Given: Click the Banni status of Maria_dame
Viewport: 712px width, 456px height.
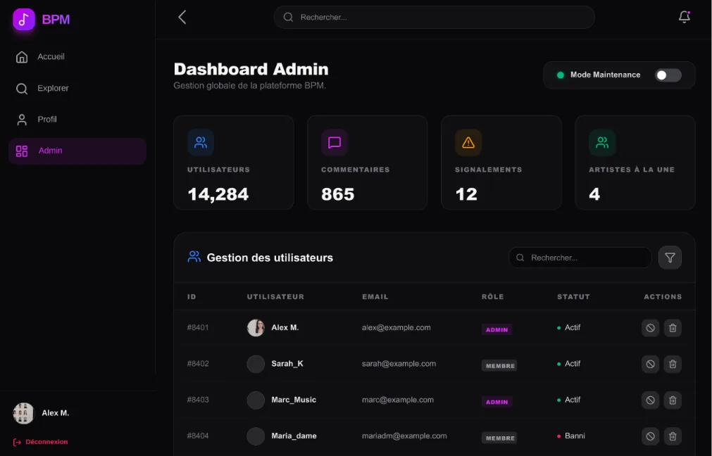Looking at the screenshot, I should click(570, 436).
